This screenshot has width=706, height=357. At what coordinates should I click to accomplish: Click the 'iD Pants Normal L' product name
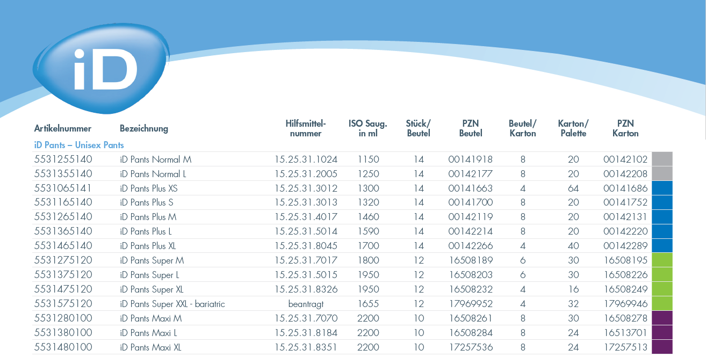(x=154, y=174)
